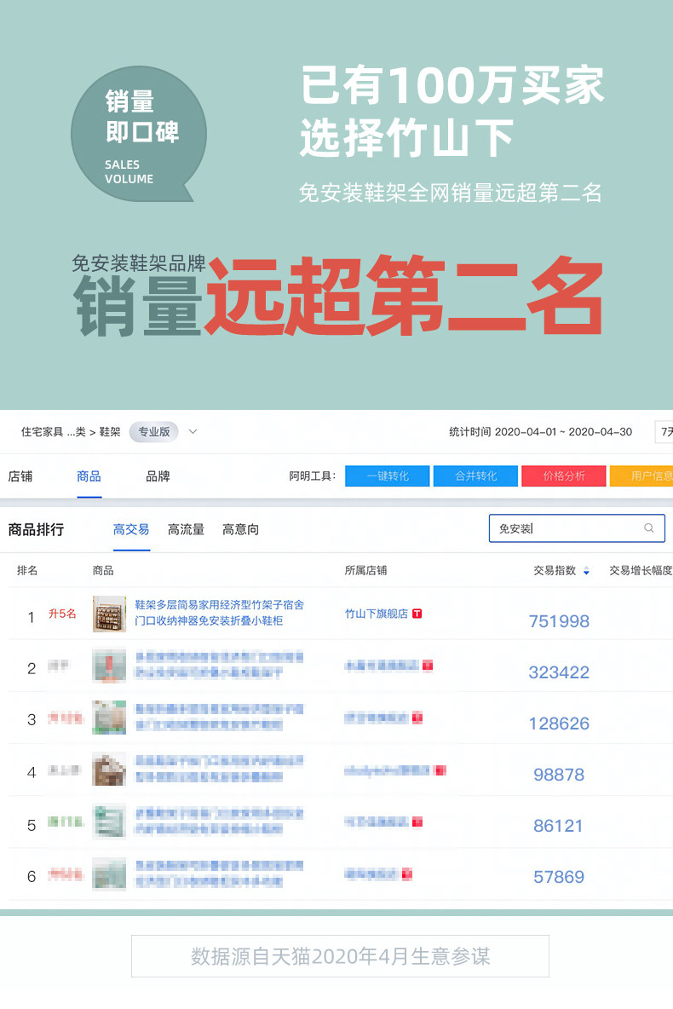
Task: Click the rank 4 product thumbnail
Action: [x=109, y=770]
